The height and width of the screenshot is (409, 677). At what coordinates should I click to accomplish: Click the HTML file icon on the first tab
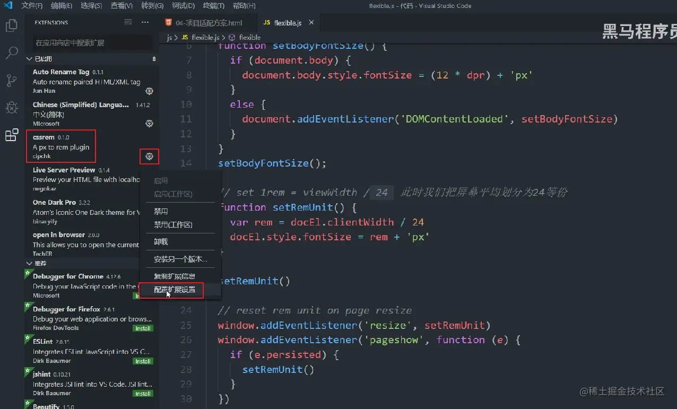coord(168,23)
